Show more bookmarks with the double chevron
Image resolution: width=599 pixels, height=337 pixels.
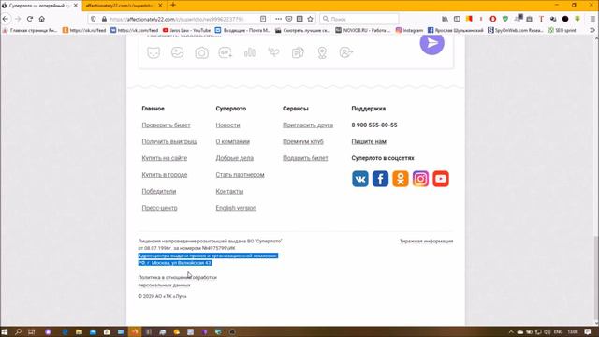[592, 30]
